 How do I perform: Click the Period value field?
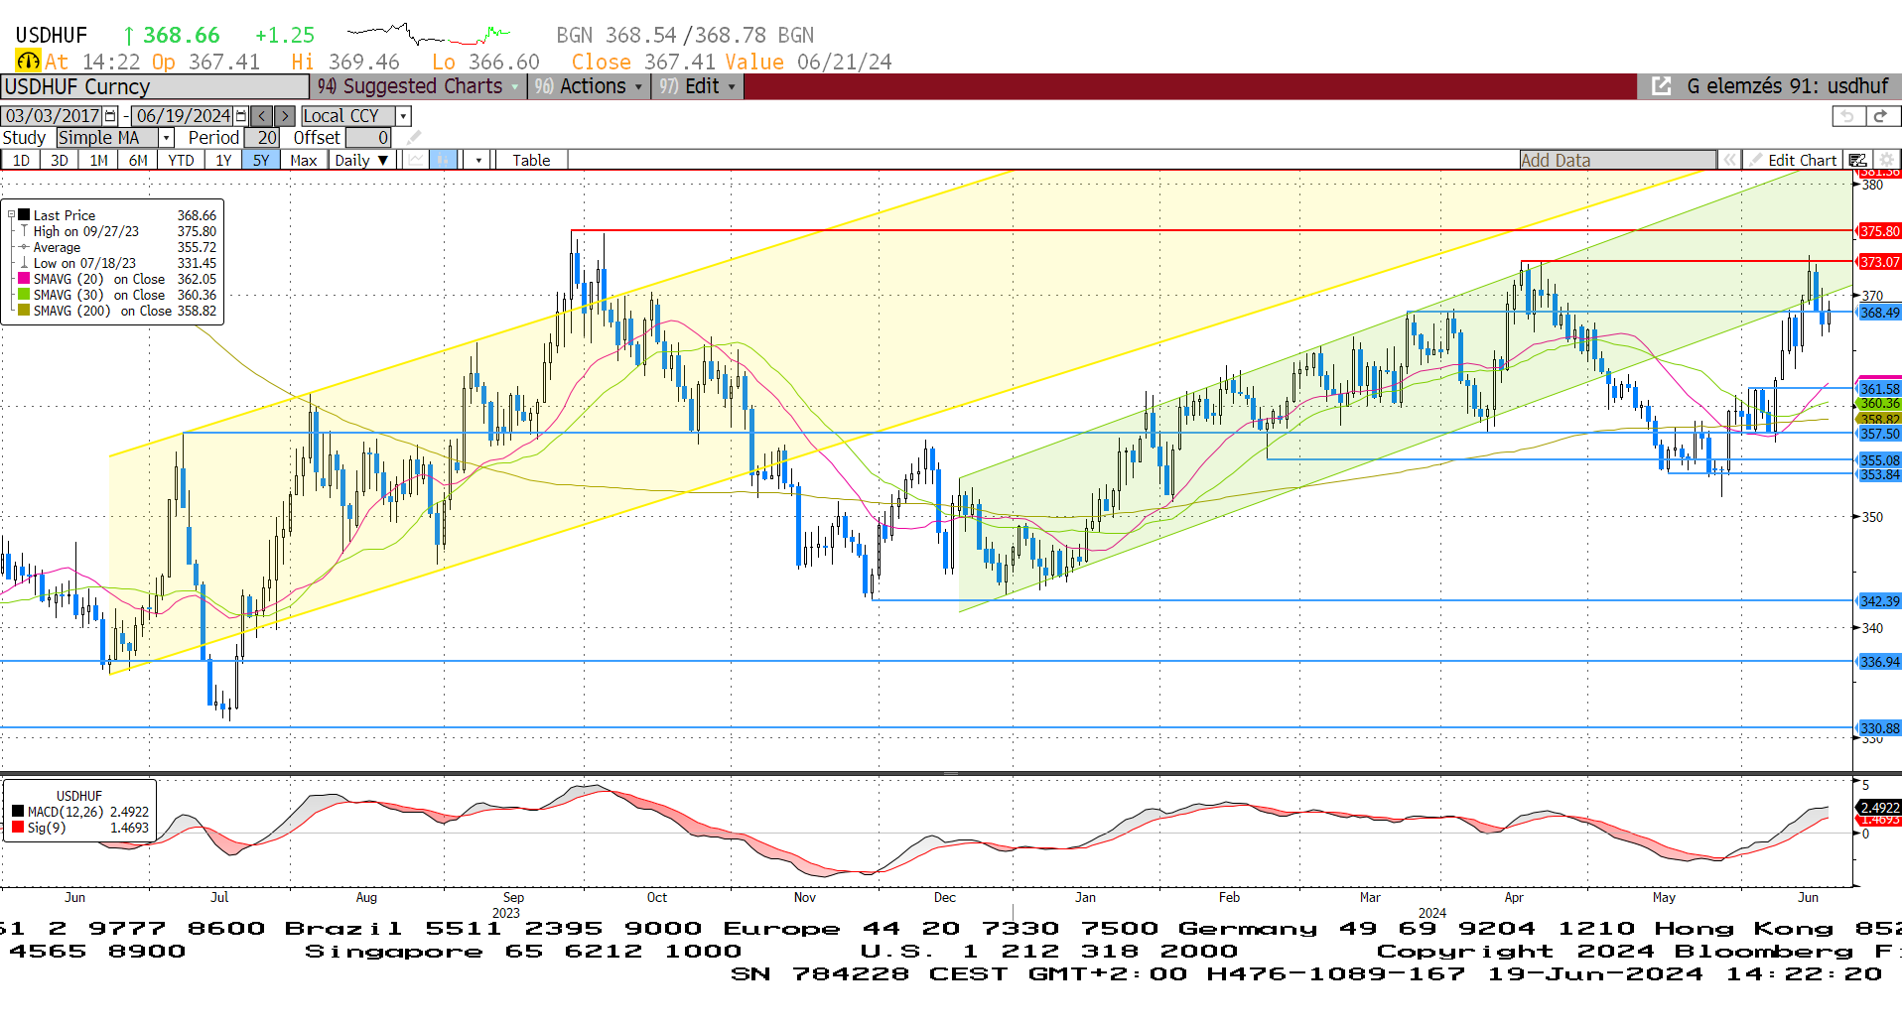pyautogui.click(x=262, y=138)
